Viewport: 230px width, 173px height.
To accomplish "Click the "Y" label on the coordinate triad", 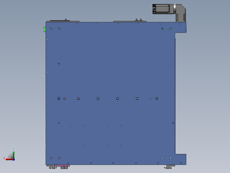I will pyautogui.click(x=13, y=149).
